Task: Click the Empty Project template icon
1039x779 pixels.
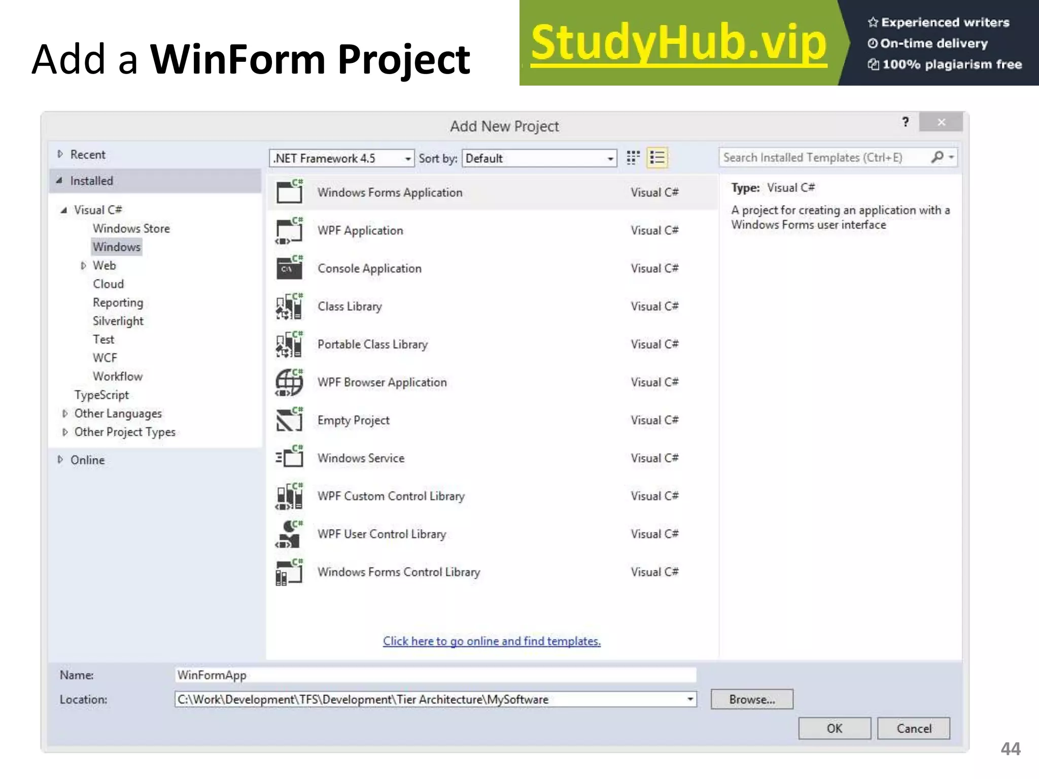Action: (289, 420)
